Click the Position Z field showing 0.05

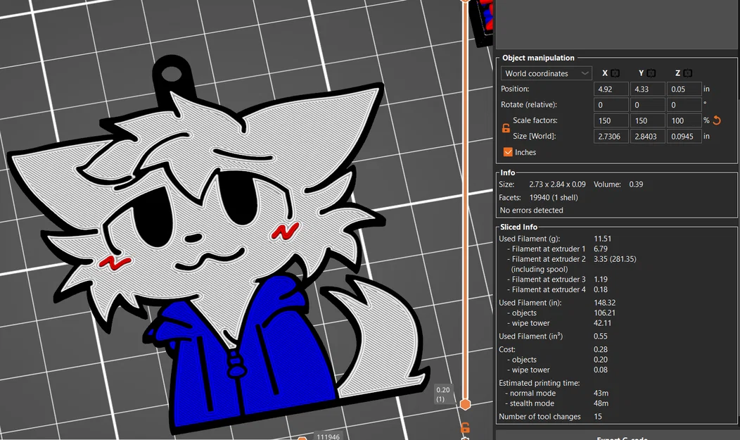click(684, 89)
